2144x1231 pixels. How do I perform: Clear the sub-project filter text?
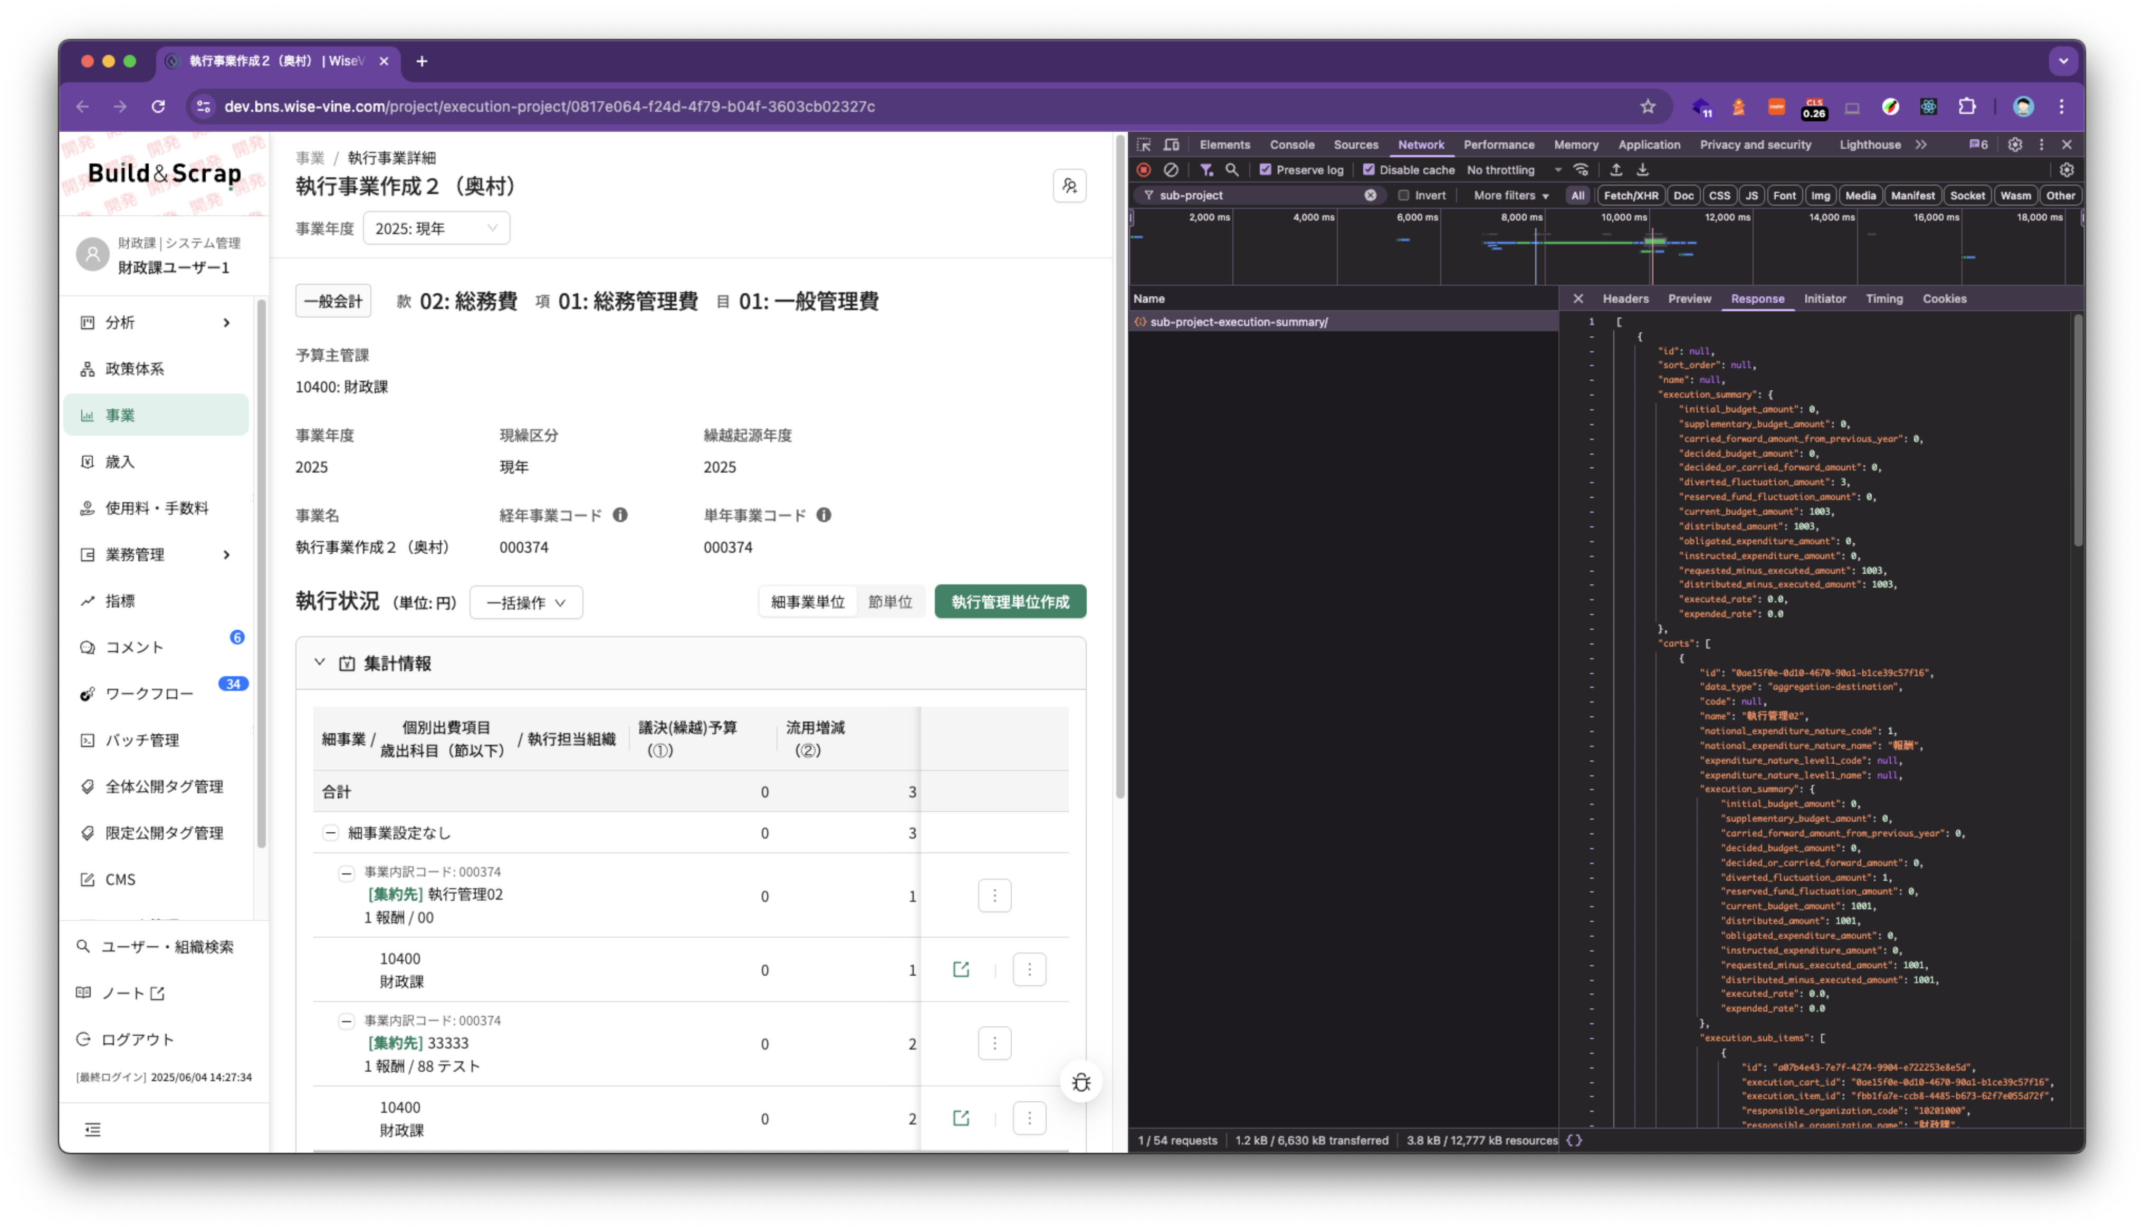(x=1371, y=195)
